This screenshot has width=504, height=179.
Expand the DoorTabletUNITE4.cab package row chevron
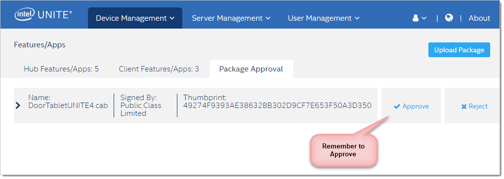(18, 106)
